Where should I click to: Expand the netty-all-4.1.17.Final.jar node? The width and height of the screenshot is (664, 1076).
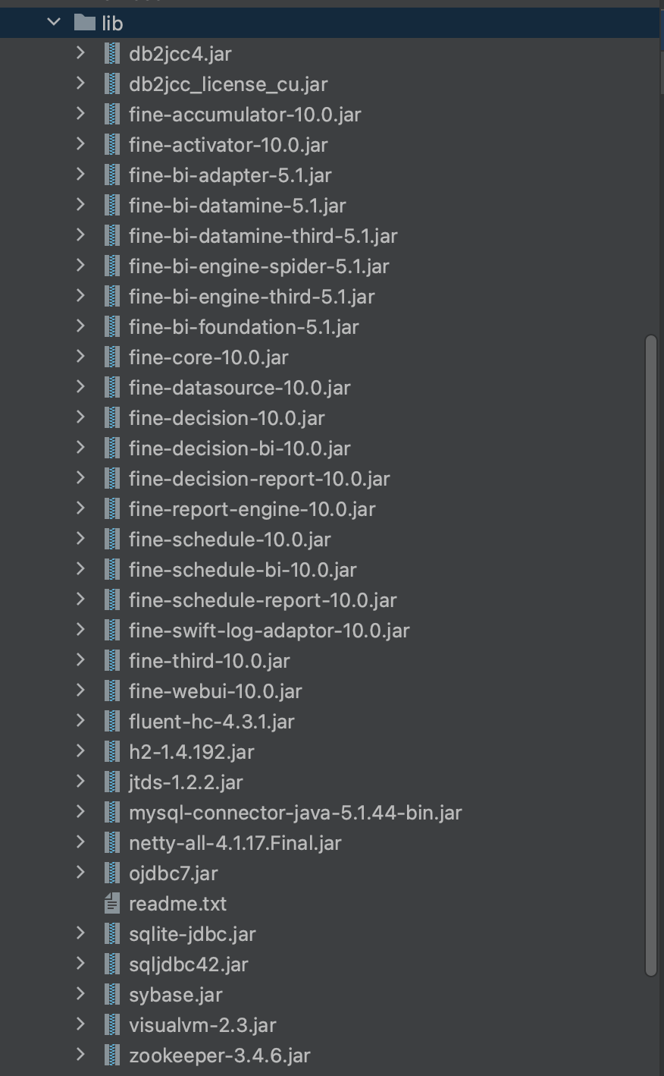click(x=80, y=842)
